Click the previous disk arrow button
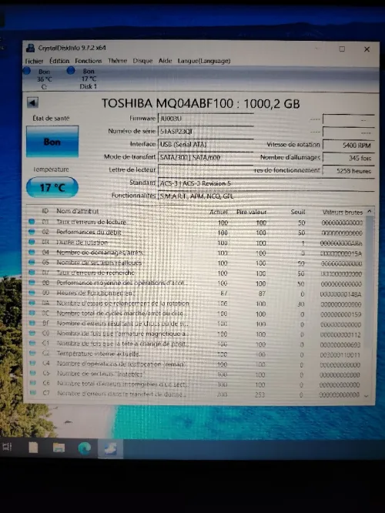The image size is (385, 513). [x=32, y=102]
